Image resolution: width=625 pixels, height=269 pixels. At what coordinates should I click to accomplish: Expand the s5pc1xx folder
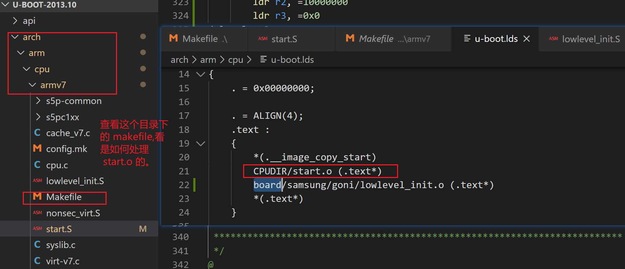38,117
